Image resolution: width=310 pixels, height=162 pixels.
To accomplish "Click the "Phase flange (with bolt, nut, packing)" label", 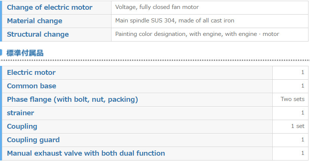I will [73, 100].
